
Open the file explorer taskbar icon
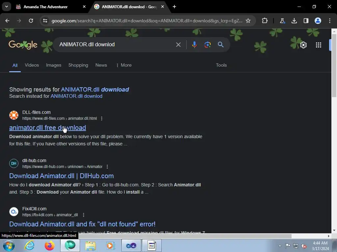pos(91,245)
